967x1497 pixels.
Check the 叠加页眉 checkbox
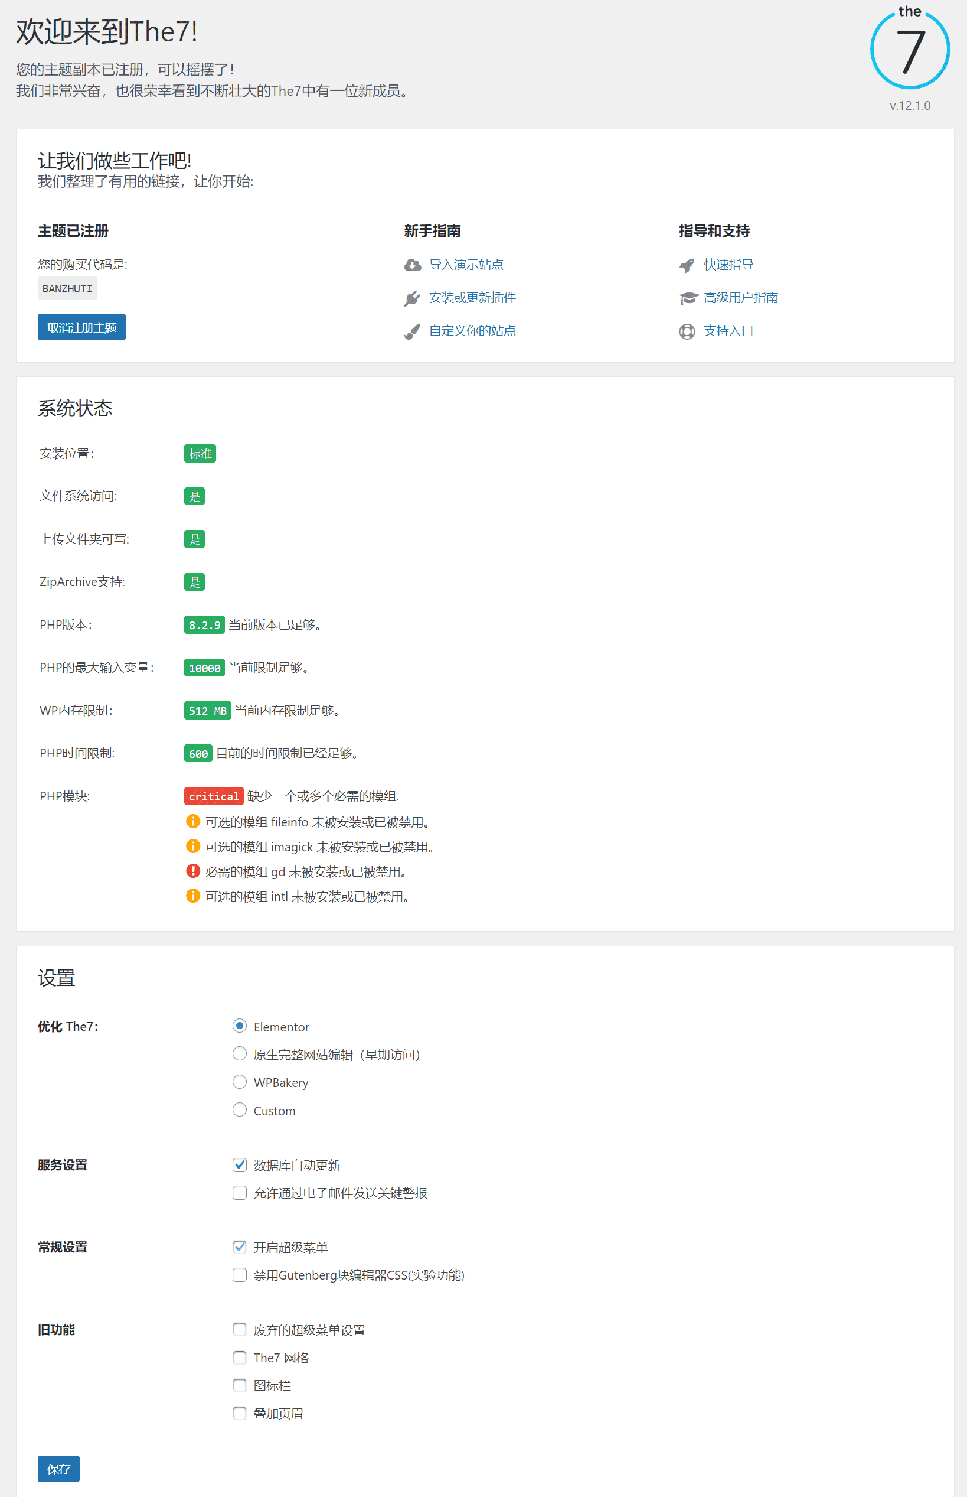point(239,1413)
